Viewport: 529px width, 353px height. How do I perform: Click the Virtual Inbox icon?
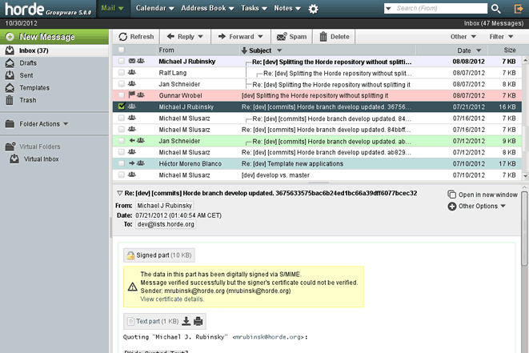pyautogui.click(x=14, y=158)
